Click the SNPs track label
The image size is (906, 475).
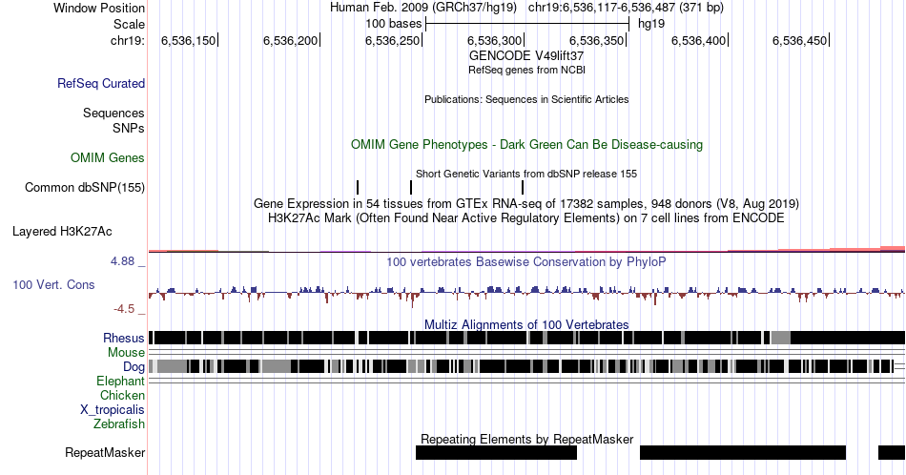[129, 128]
